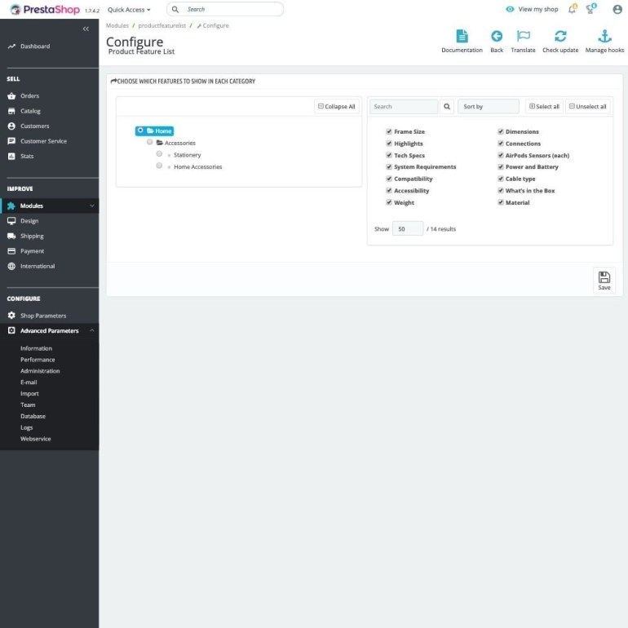
Task: Open the Performance submenu item
Action: [38, 360]
